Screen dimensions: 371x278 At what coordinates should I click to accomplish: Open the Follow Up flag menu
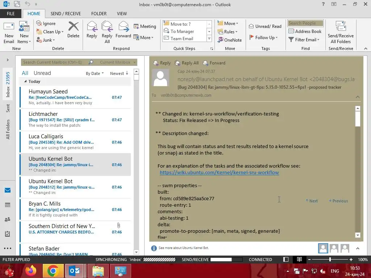pos(264,37)
